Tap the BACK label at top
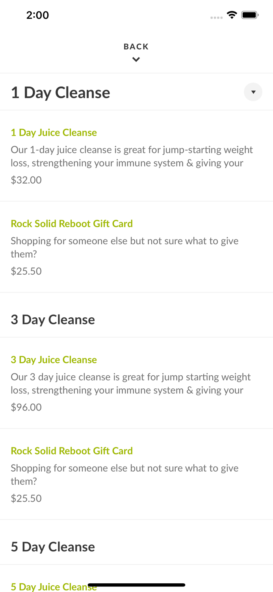 point(136,47)
